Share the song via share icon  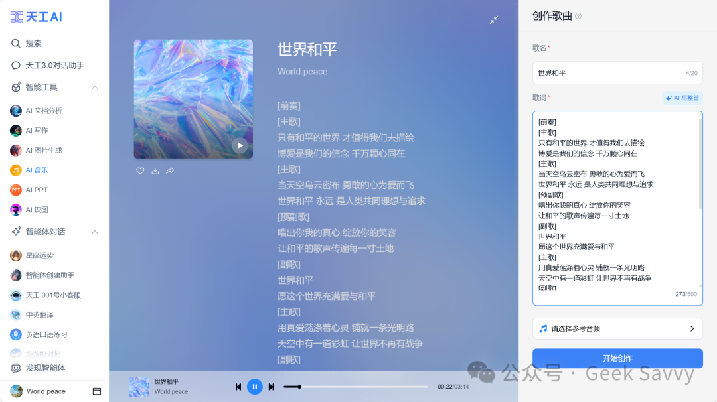[170, 171]
